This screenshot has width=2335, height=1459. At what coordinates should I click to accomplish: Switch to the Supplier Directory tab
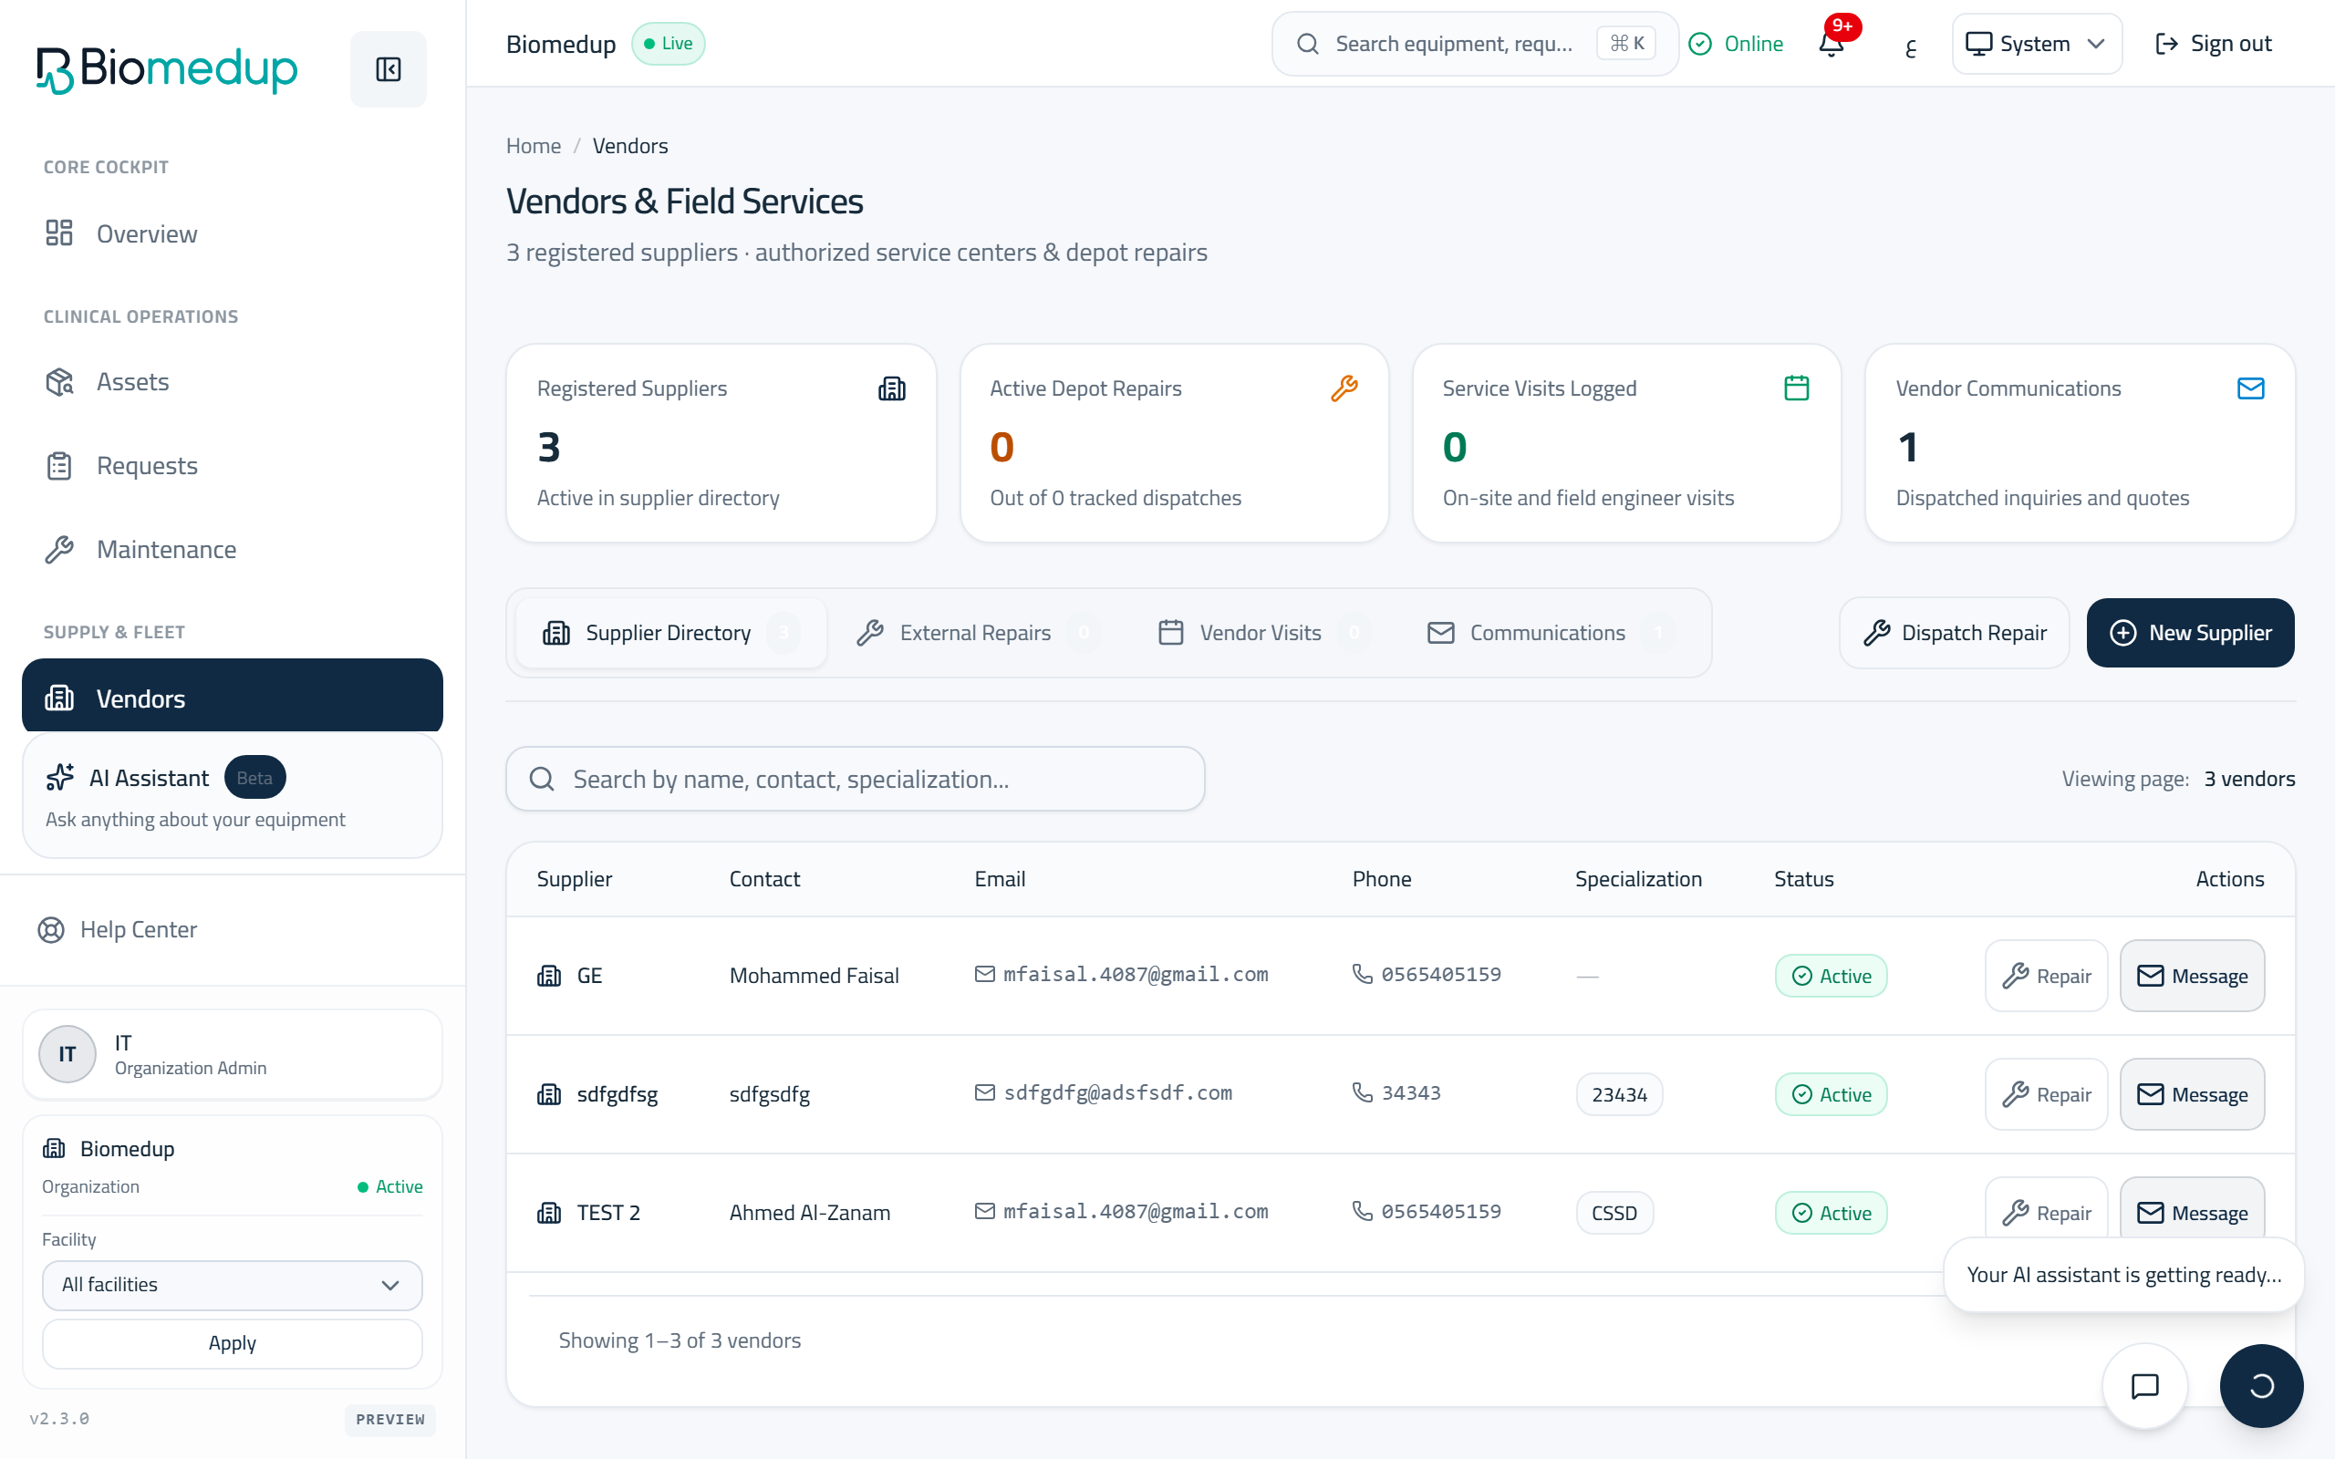(670, 633)
